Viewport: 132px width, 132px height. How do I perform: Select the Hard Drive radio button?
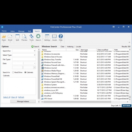pos(13,72)
